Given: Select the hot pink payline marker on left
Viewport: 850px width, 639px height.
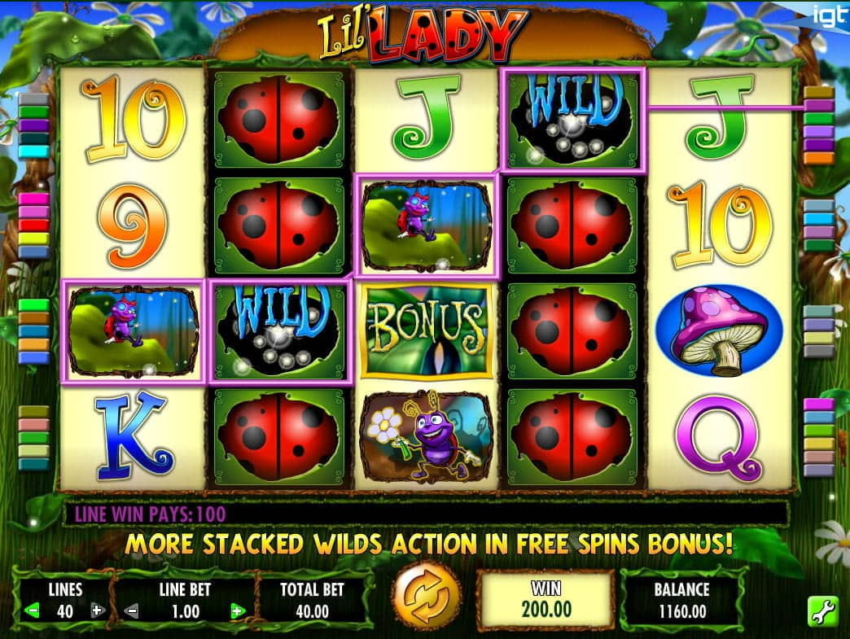Looking at the screenshot, I should (x=33, y=199).
